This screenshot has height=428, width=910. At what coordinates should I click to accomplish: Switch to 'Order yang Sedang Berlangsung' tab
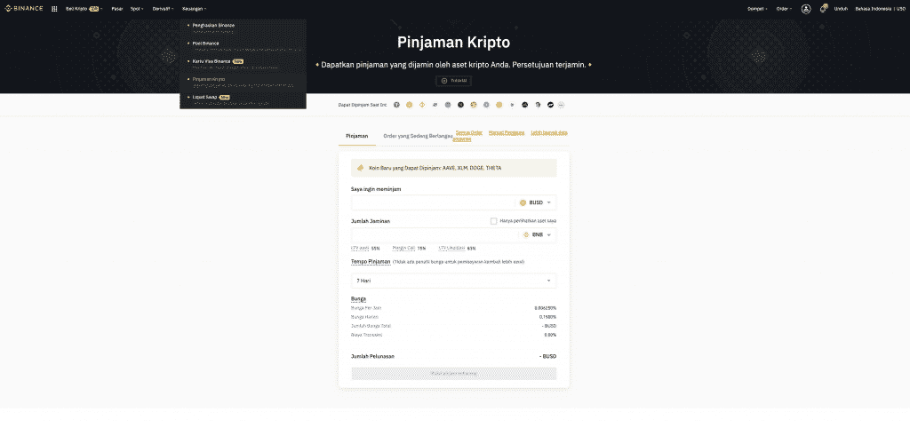pos(417,136)
